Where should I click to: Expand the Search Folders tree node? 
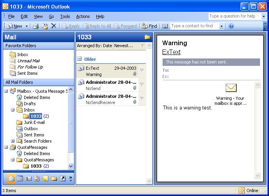(13, 141)
